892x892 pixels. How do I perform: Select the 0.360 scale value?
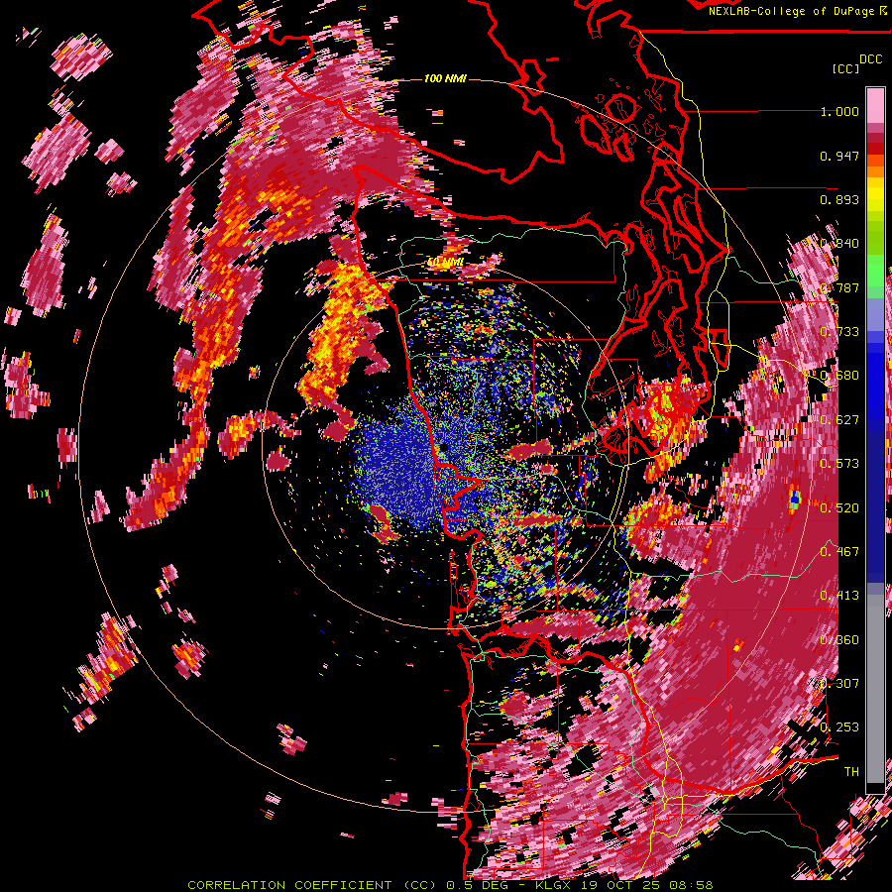pyautogui.click(x=839, y=640)
